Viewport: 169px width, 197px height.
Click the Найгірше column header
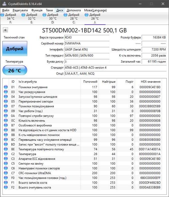(108, 82)
